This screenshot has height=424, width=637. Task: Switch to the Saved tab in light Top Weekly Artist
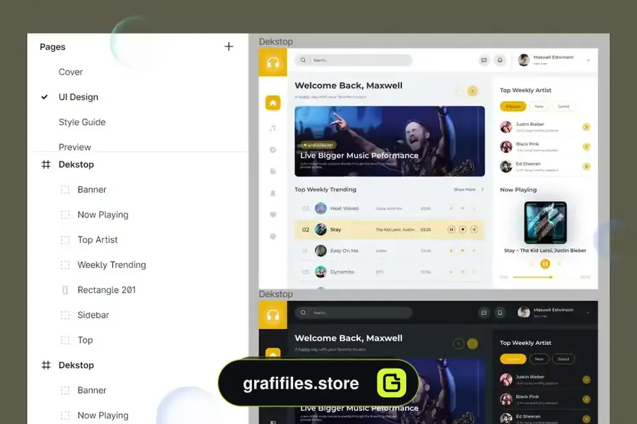[563, 106]
